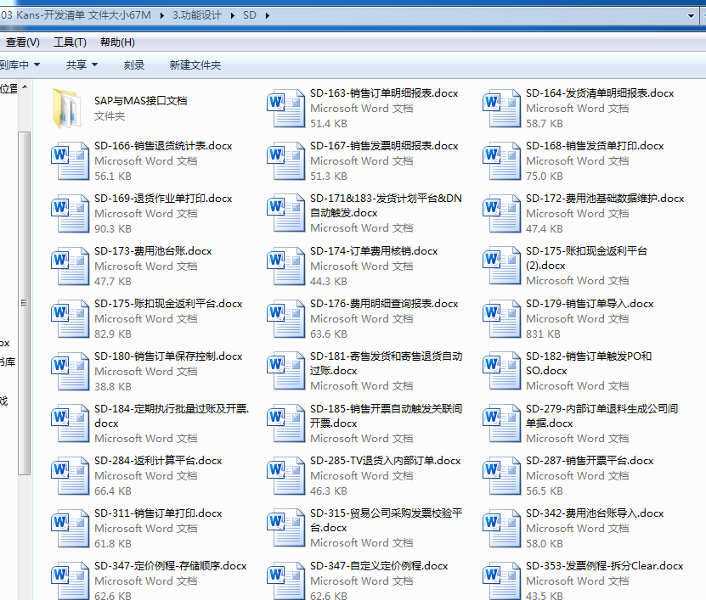Select Word icon for SD-174-订单费用核销.docx
Image resolution: width=706 pixels, height=600 pixels.
(285, 266)
